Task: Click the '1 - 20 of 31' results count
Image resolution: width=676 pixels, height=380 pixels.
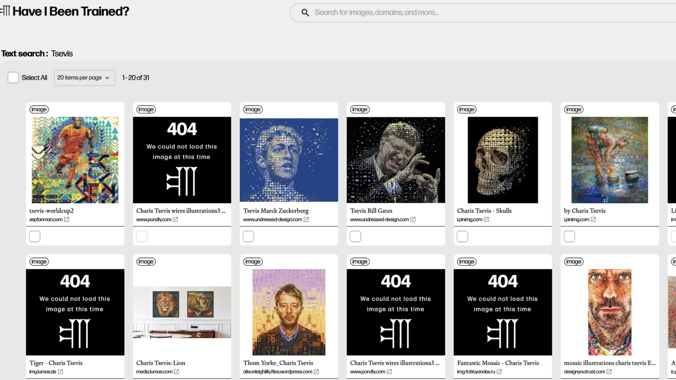Action: (136, 78)
